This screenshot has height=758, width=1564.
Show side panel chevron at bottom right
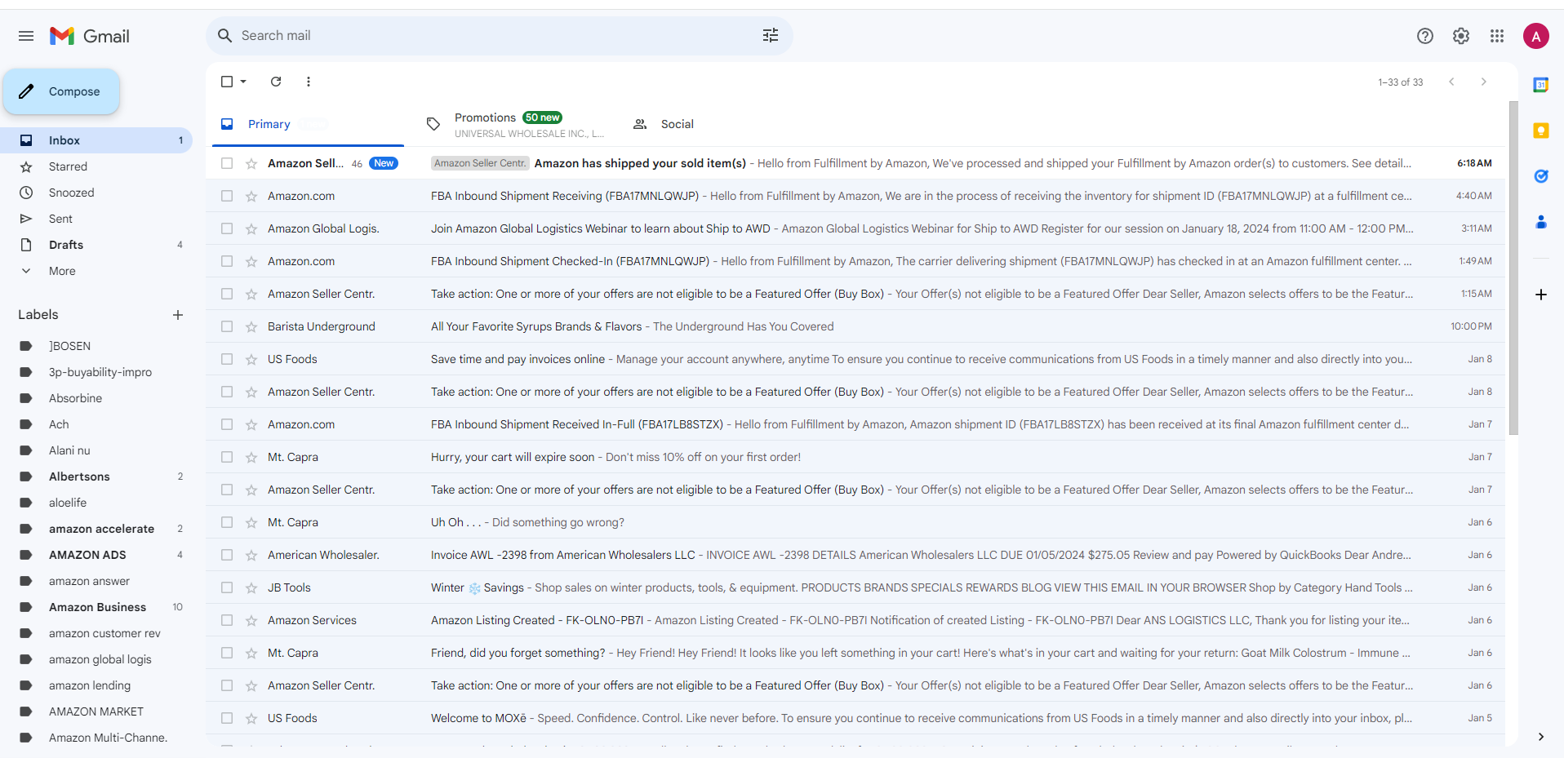click(1541, 737)
